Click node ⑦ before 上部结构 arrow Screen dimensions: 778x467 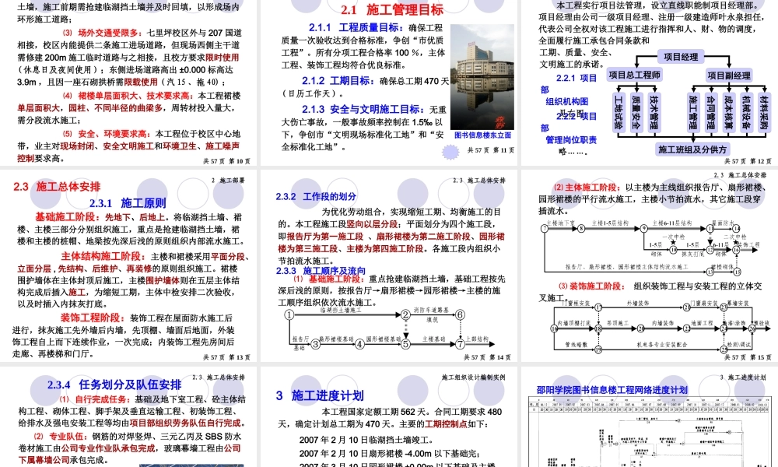(460, 344)
